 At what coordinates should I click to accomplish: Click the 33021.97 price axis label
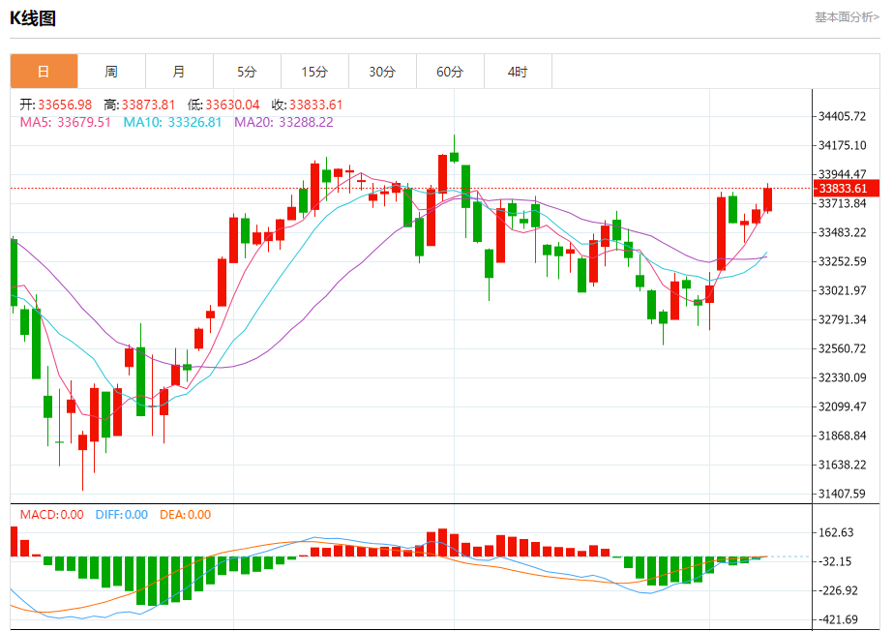(x=843, y=291)
